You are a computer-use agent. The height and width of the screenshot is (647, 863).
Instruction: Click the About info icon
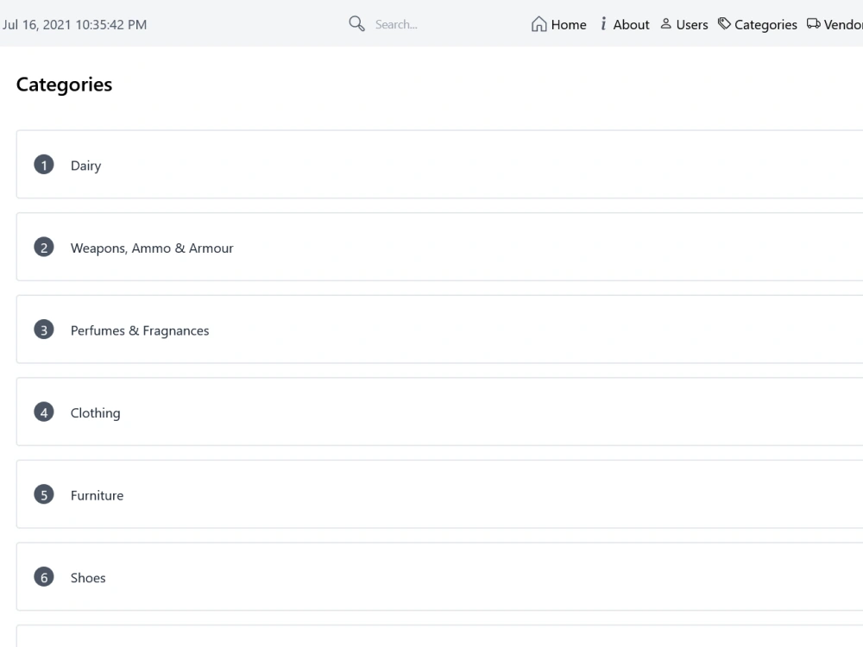604,23
